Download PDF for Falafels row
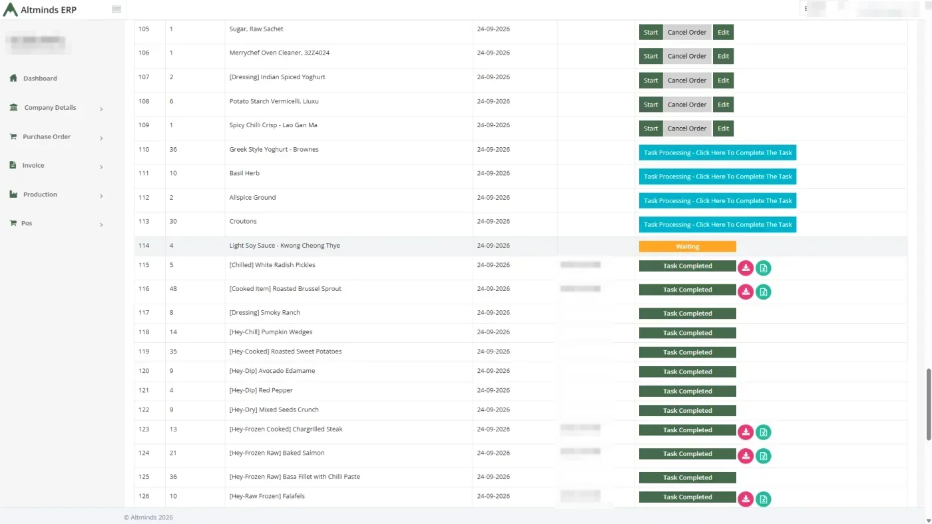The height and width of the screenshot is (524, 932). pyautogui.click(x=746, y=499)
